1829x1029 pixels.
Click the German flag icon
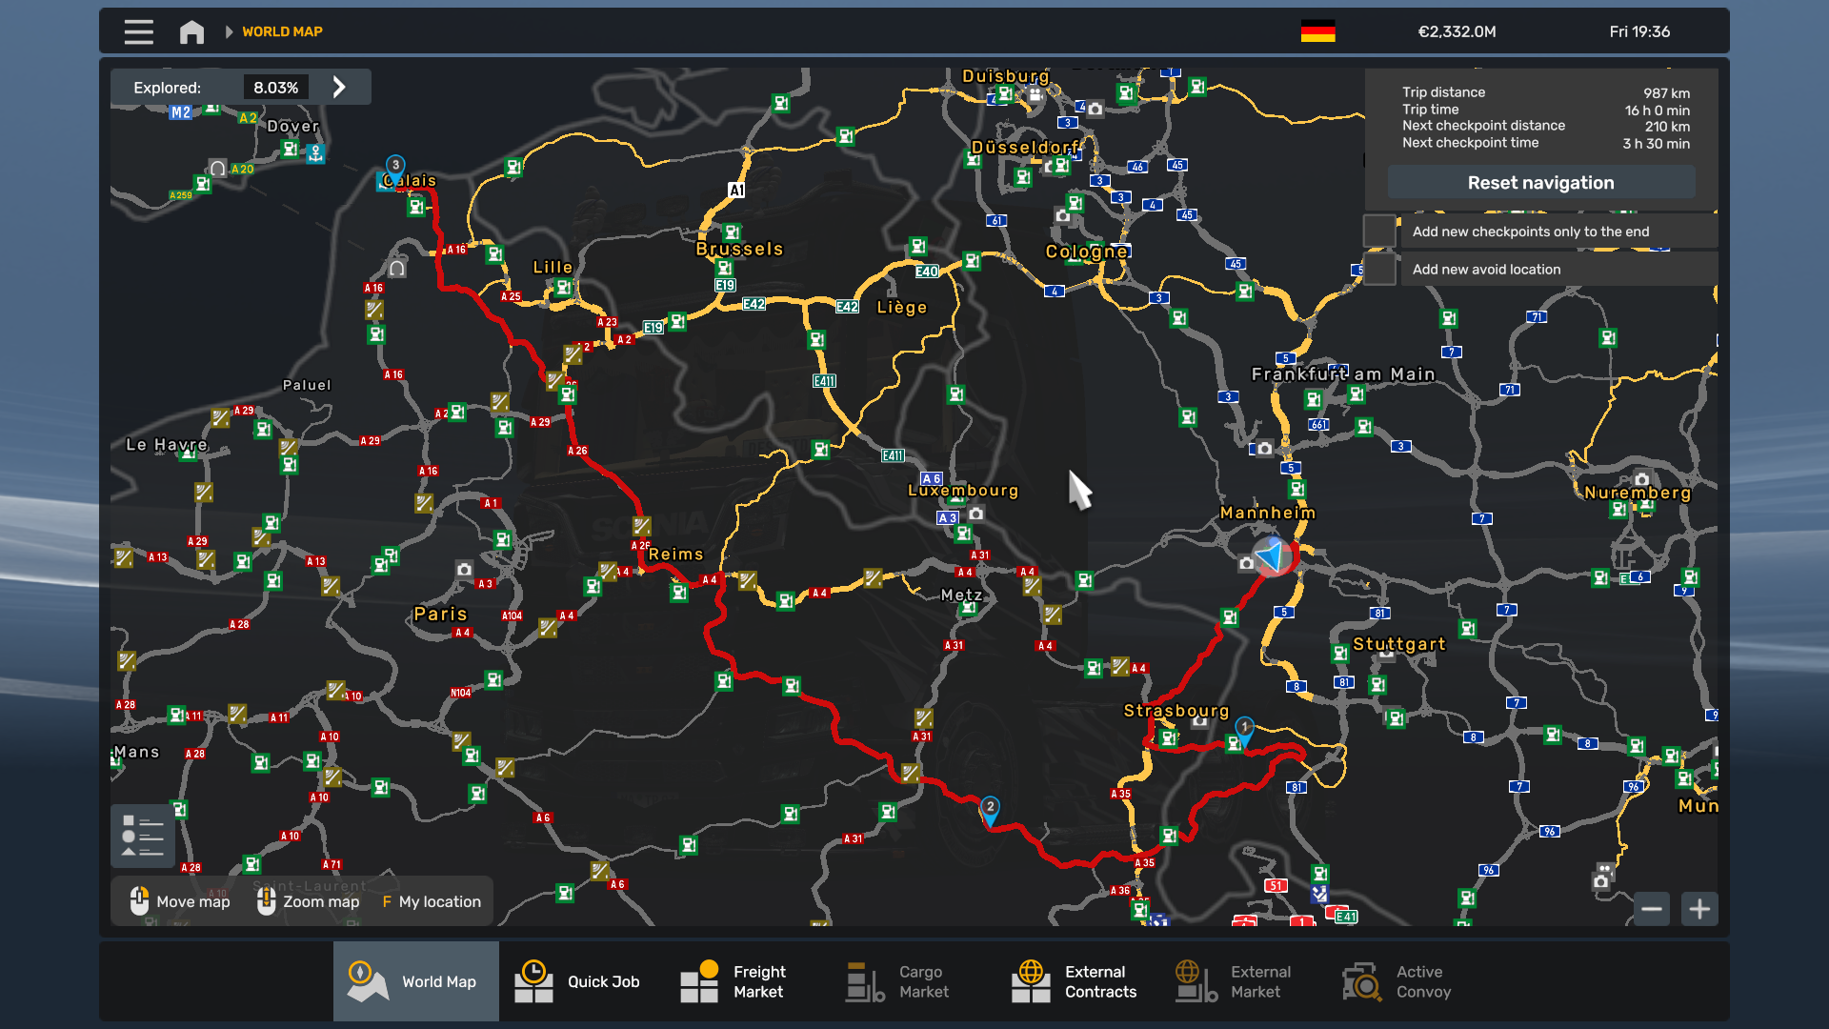[1317, 31]
